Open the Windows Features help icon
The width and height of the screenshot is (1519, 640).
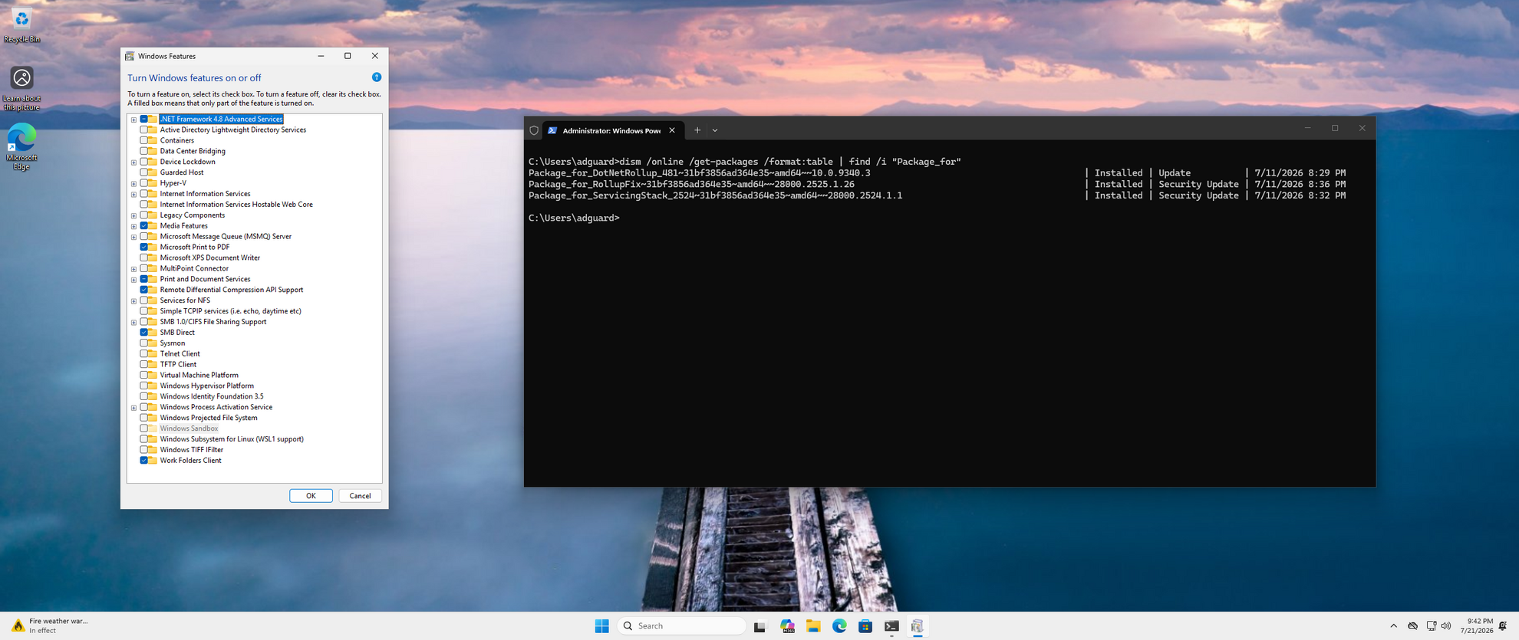376,77
